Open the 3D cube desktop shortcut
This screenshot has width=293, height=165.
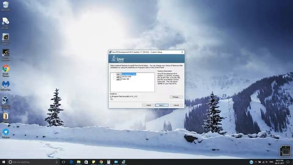click(x=5, y=102)
